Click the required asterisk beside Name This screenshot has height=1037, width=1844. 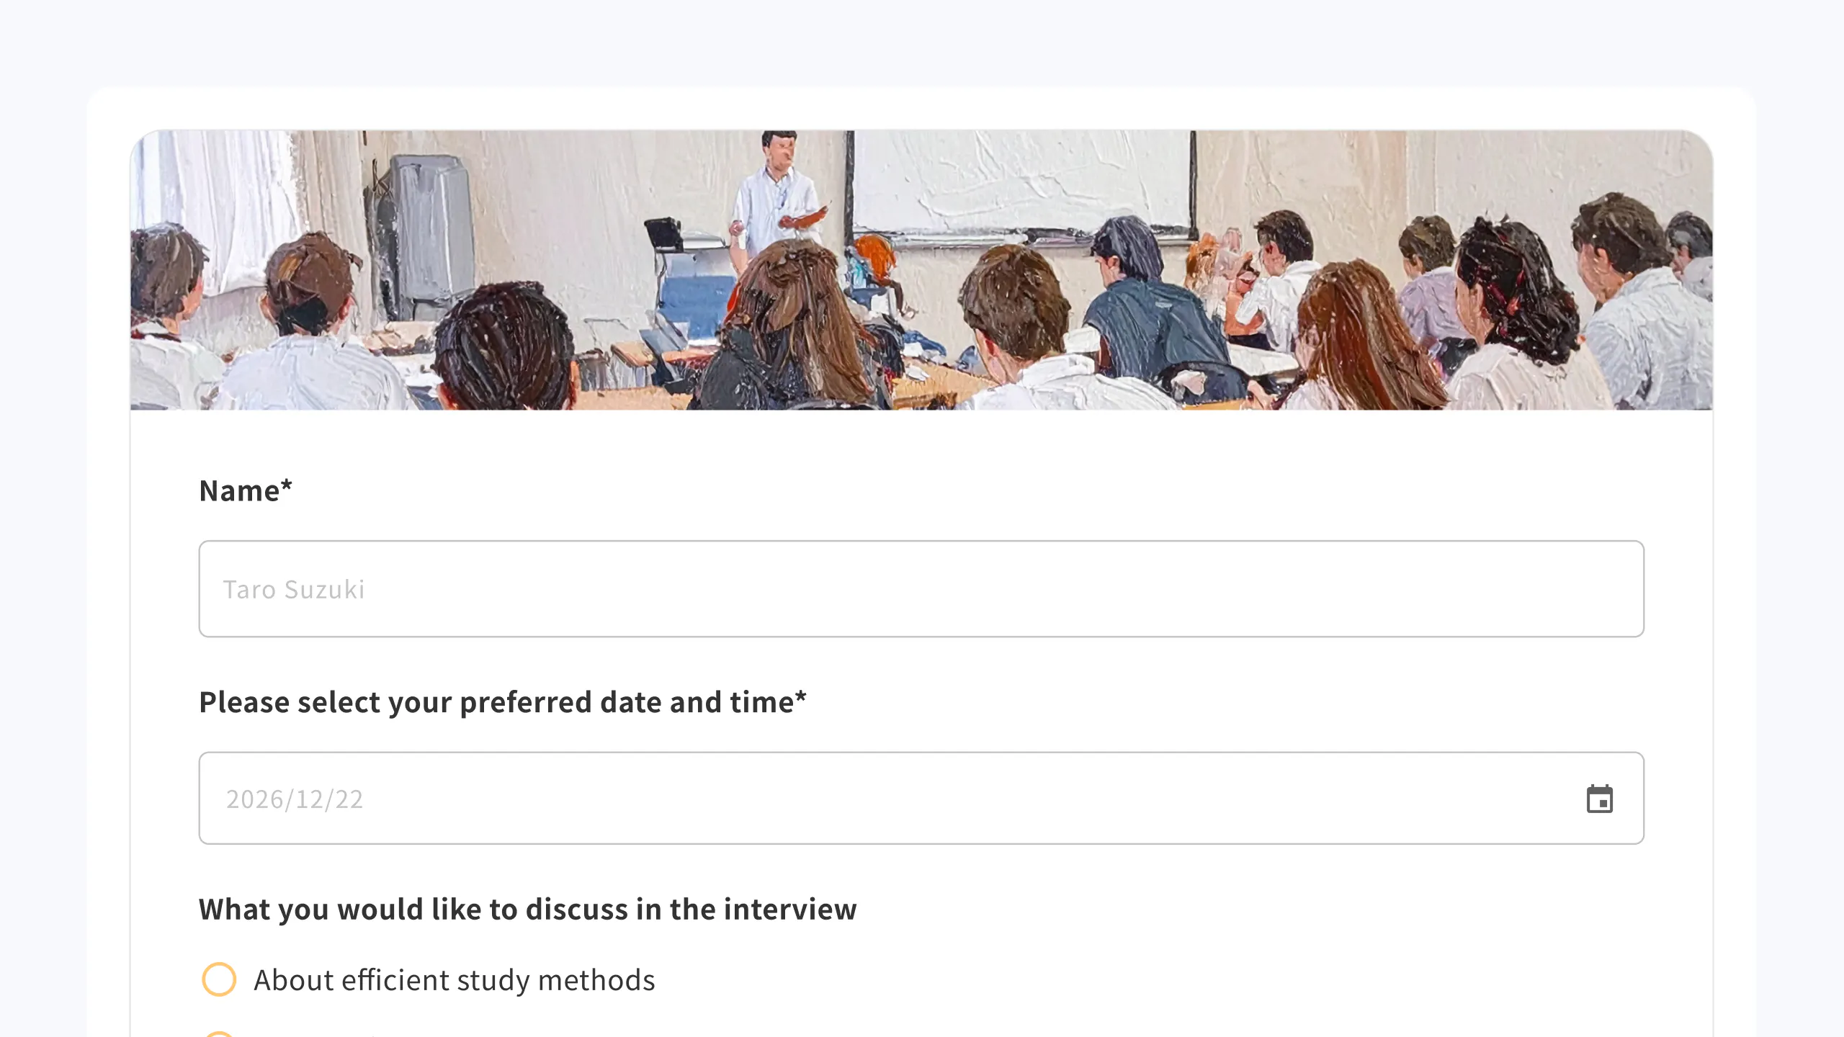pos(287,487)
